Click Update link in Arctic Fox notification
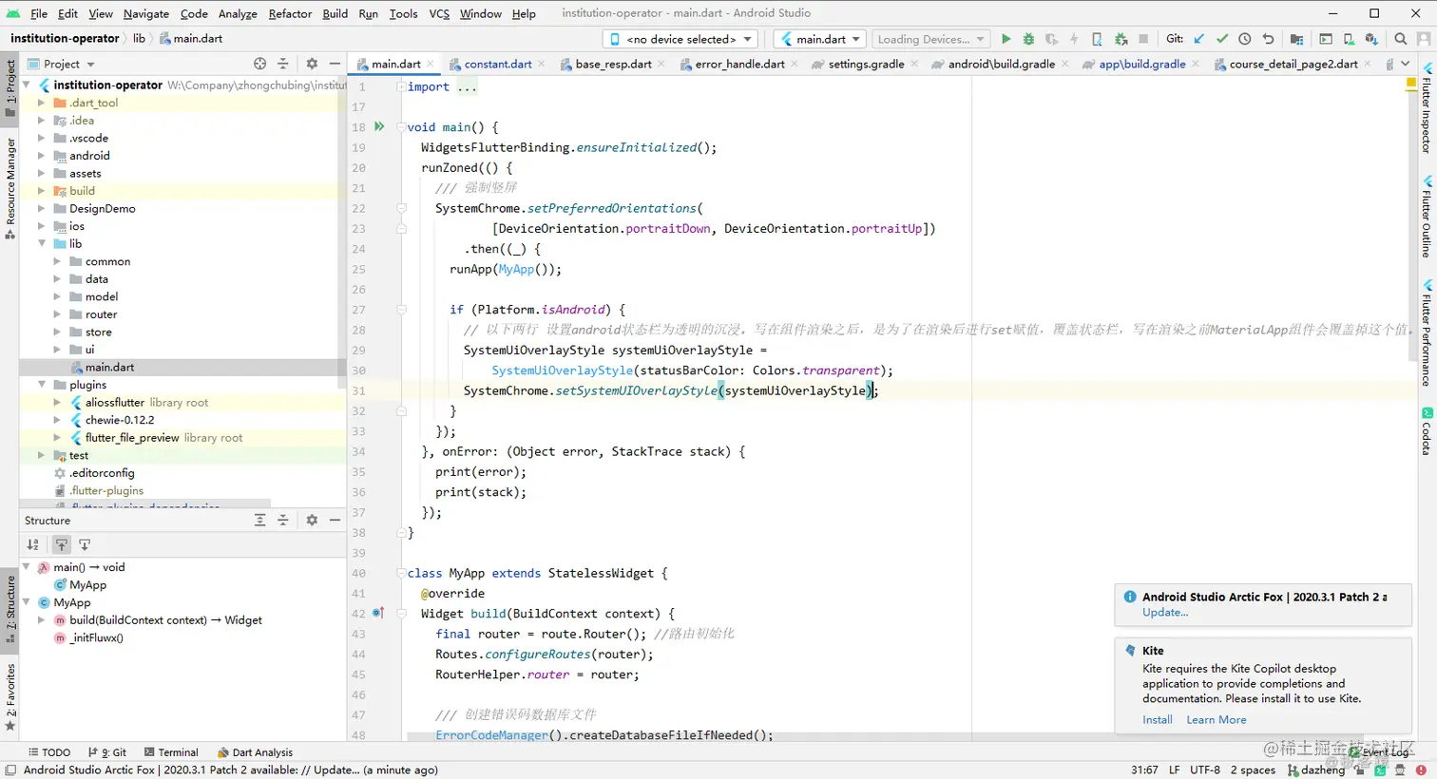This screenshot has width=1437, height=779. (1165, 613)
